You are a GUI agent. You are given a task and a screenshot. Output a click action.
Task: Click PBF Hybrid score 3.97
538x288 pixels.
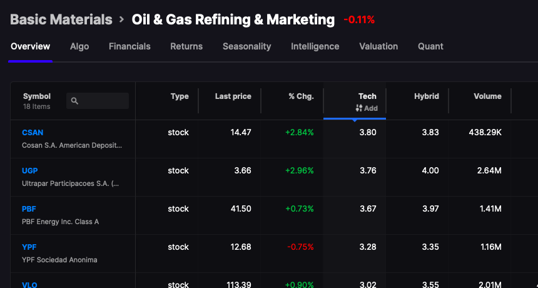pos(430,208)
